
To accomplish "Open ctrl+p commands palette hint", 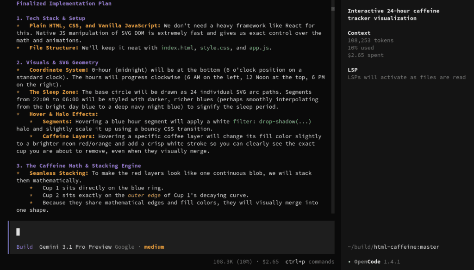I will click(310, 262).
